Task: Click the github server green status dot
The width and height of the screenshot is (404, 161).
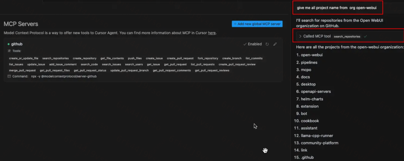Action: 9,44
